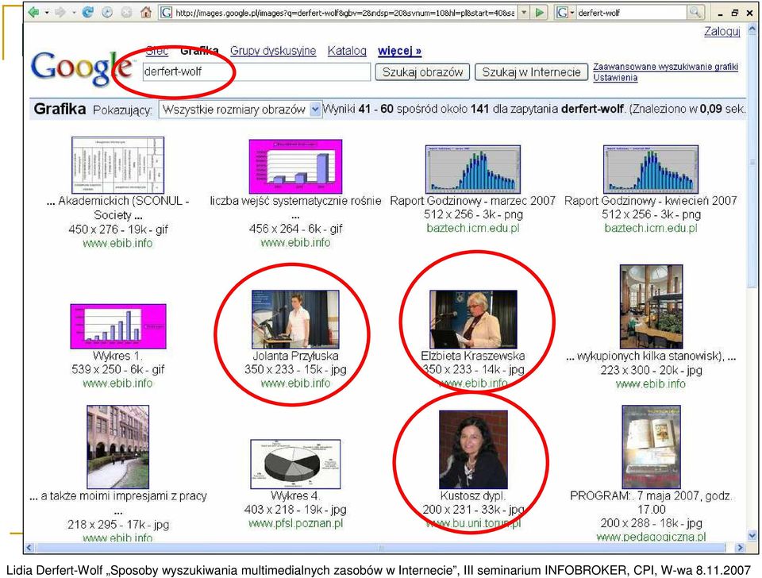Click the magnifier search icon in toolbar

coord(695,13)
